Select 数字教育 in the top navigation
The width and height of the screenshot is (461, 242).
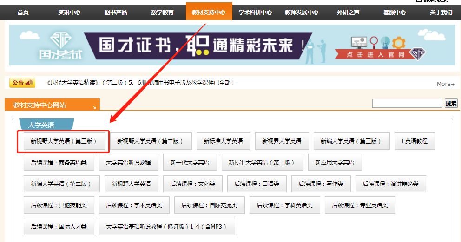[162, 13]
